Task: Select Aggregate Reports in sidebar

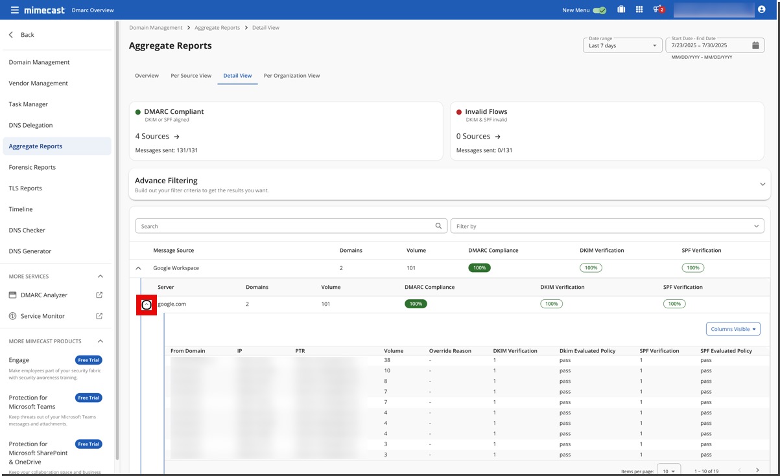Action: tap(56, 146)
